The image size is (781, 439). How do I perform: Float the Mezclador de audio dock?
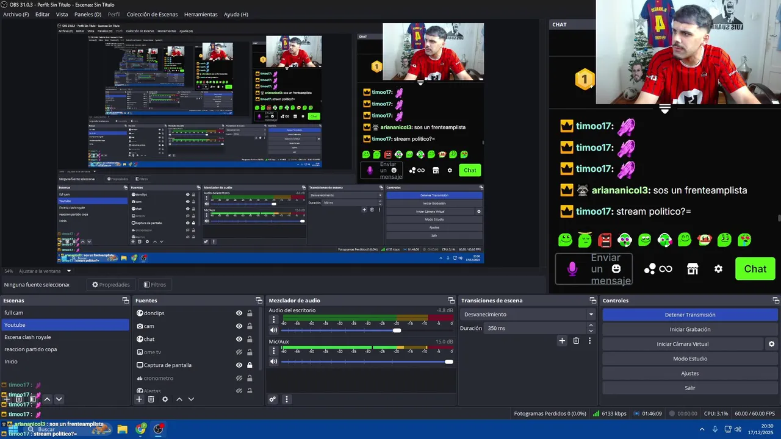tap(452, 301)
